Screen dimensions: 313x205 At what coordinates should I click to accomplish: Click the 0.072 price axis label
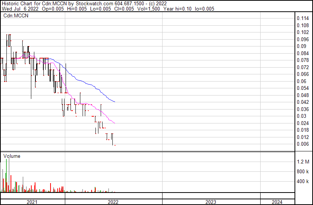[x=303, y=67]
